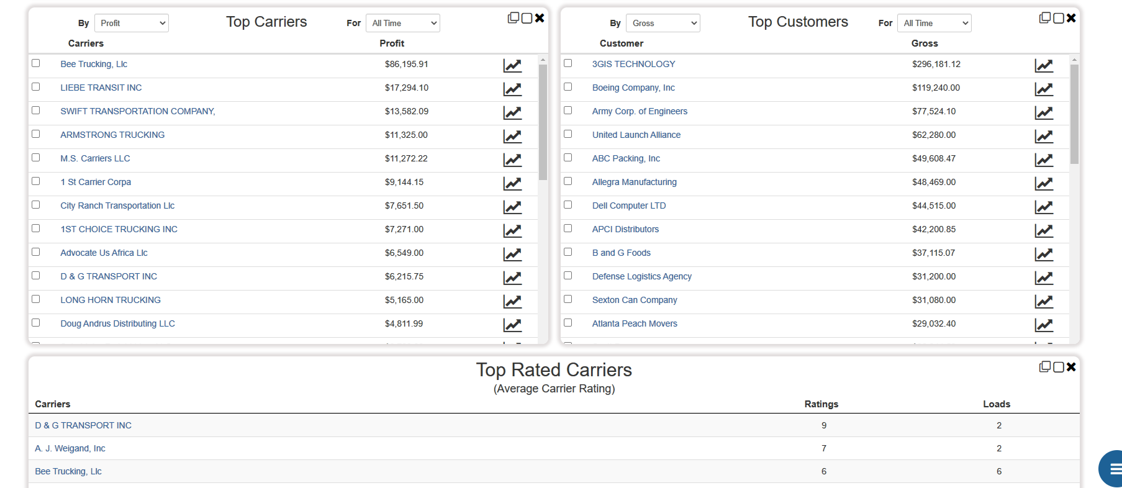Open the Top Customers 'By' Gross dropdown
1122x488 pixels.
coord(663,23)
